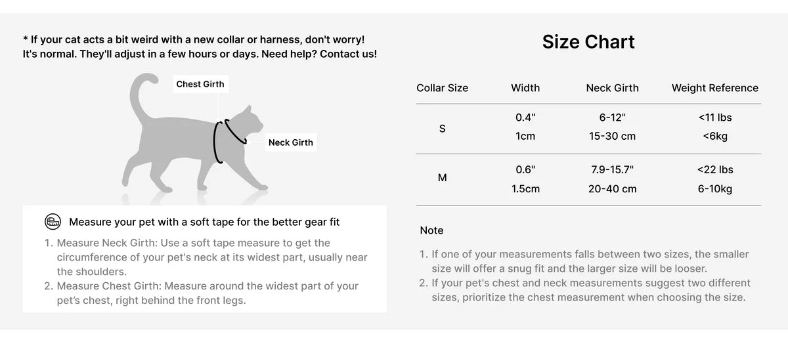Click the 6-12" neck girth value

(x=612, y=117)
